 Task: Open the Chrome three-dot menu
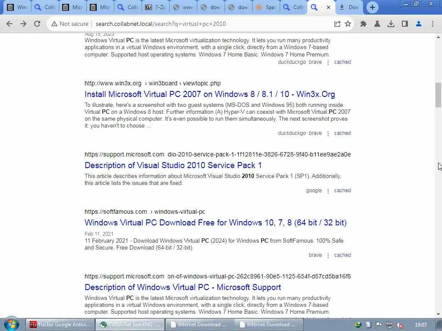tap(433, 24)
